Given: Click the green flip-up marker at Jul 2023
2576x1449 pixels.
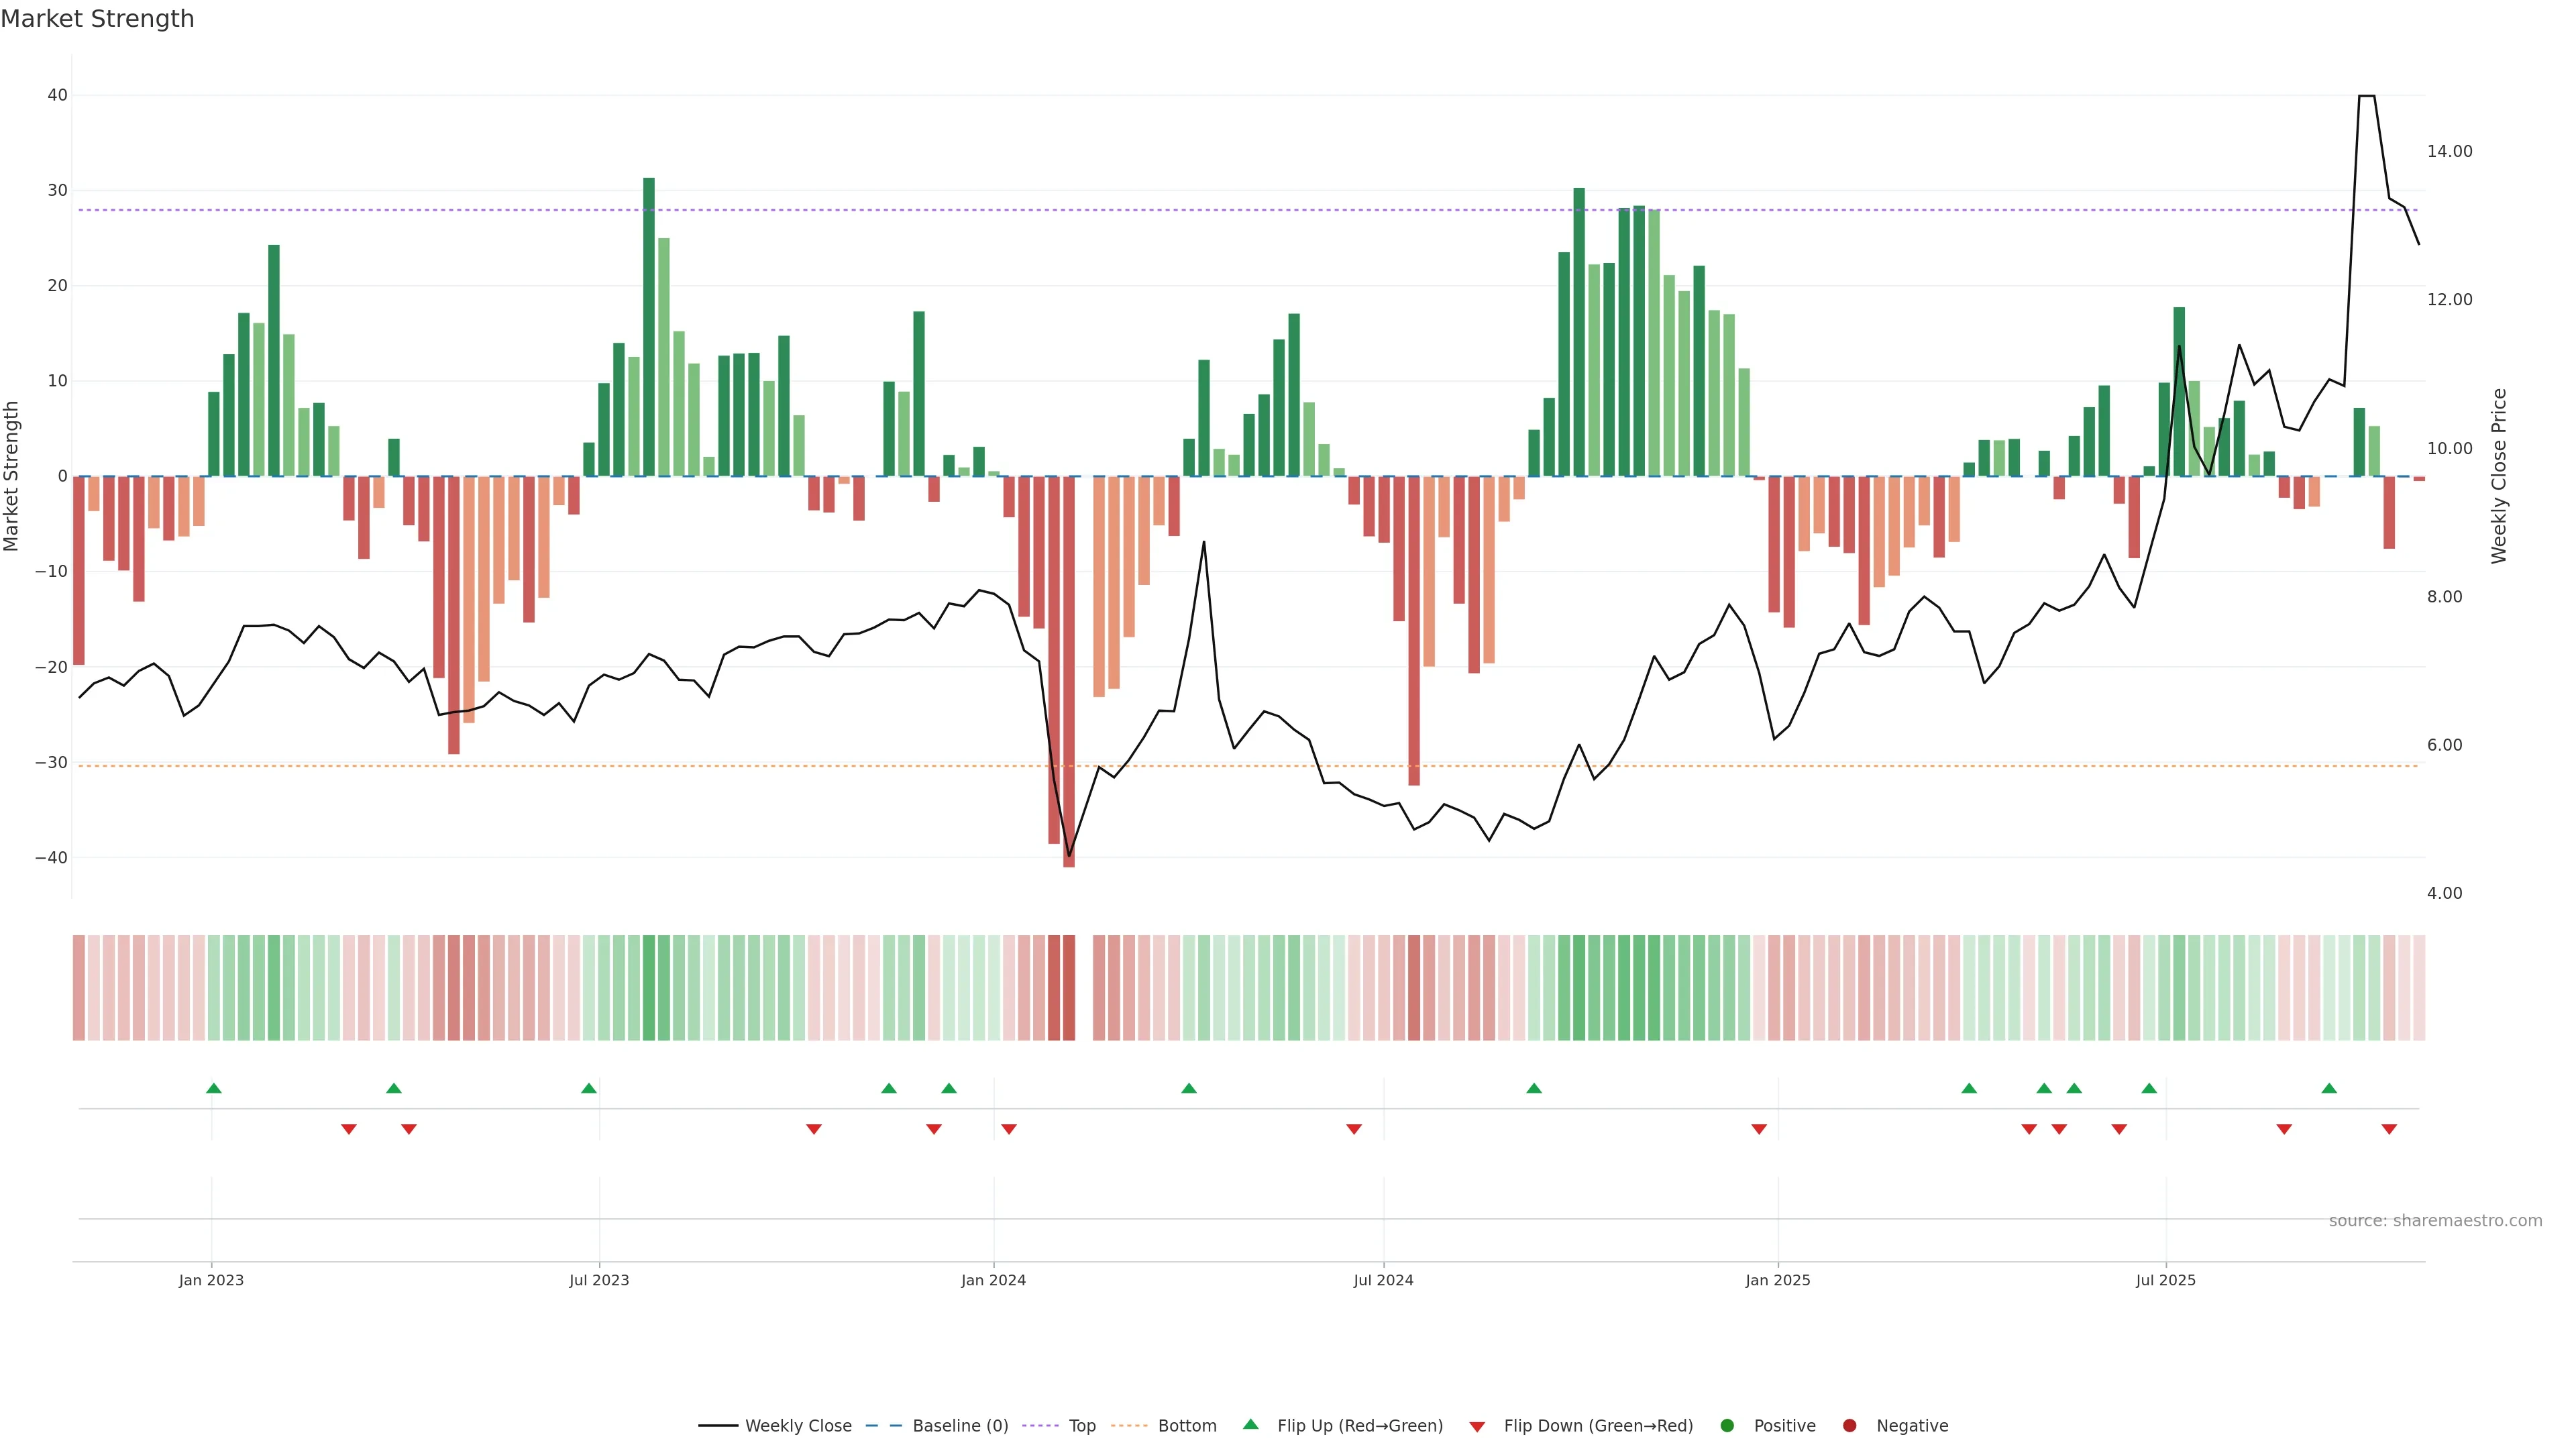Looking at the screenshot, I should [x=589, y=1088].
